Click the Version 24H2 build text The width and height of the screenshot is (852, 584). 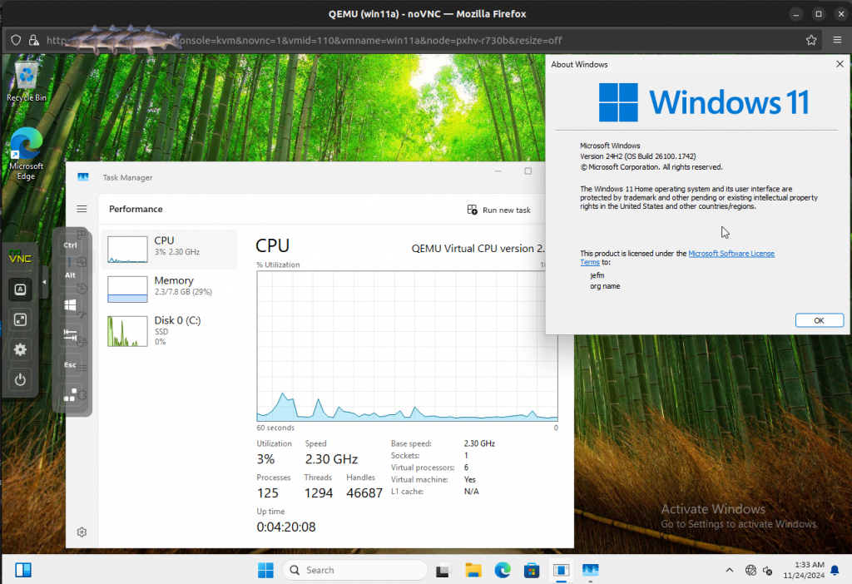coord(638,156)
